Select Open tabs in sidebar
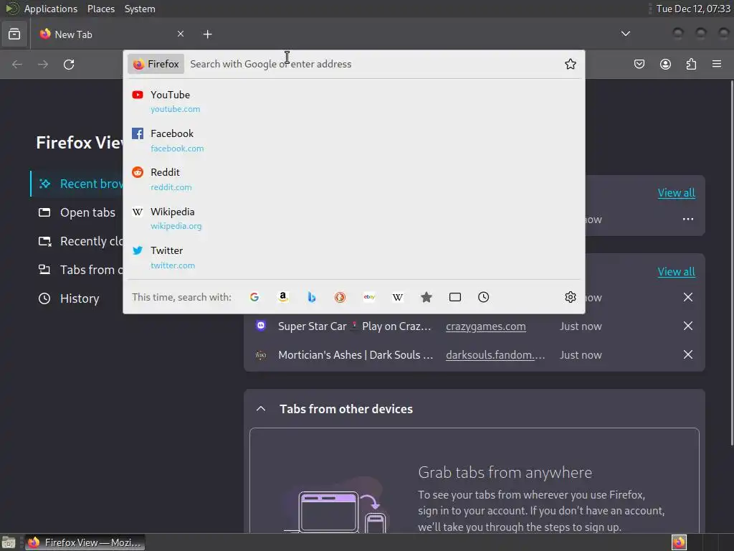Viewport: 734px width, 551px height. 77,212
